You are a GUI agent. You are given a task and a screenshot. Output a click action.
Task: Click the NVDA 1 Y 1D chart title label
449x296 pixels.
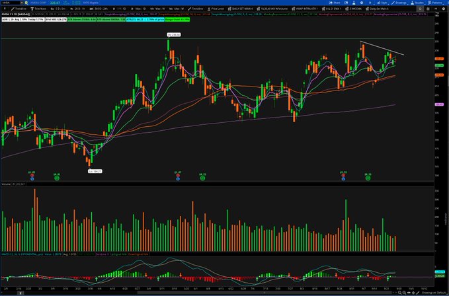[16, 14]
